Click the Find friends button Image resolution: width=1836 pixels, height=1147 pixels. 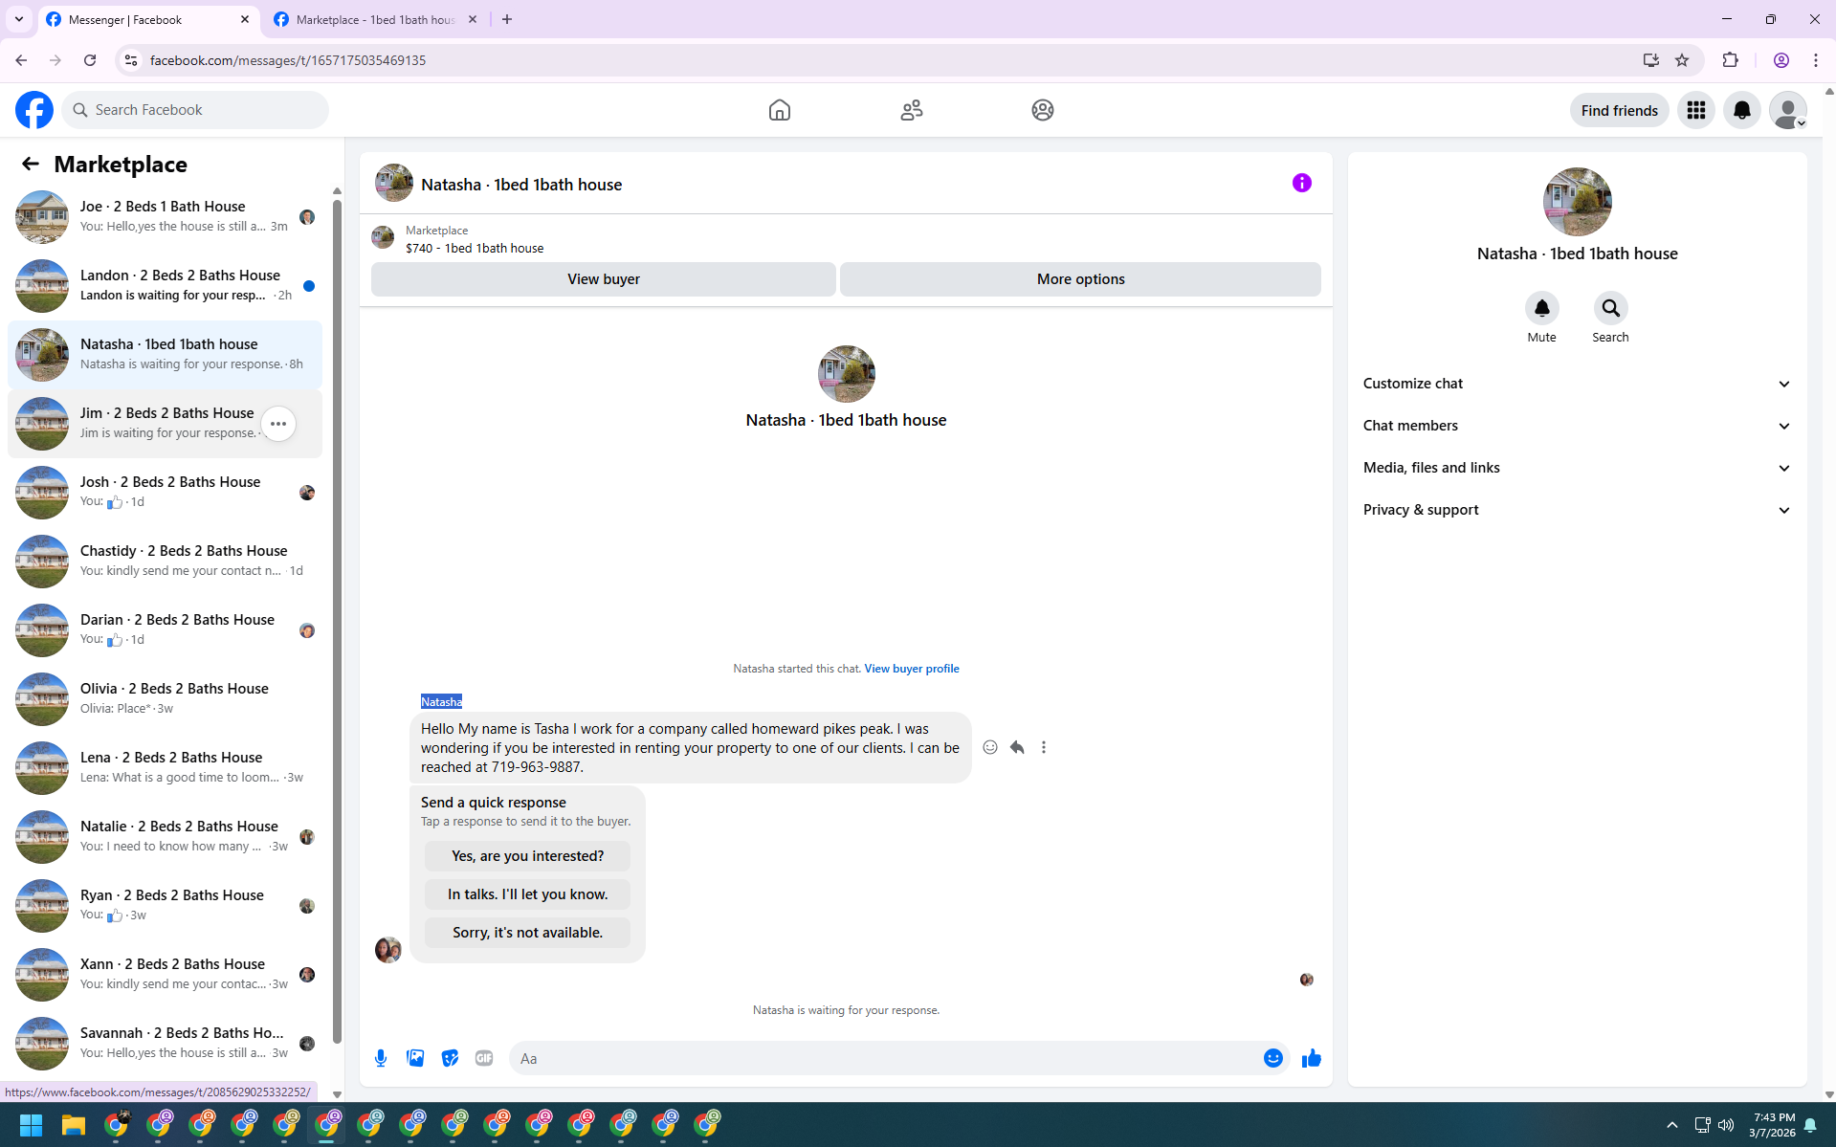(x=1620, y=110)
